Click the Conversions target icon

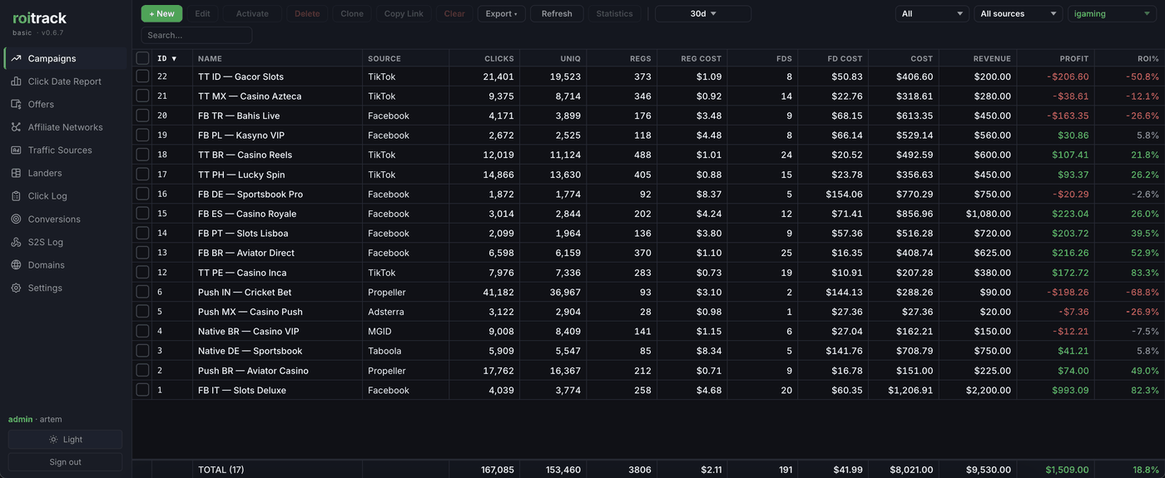[x=16, y=219]
